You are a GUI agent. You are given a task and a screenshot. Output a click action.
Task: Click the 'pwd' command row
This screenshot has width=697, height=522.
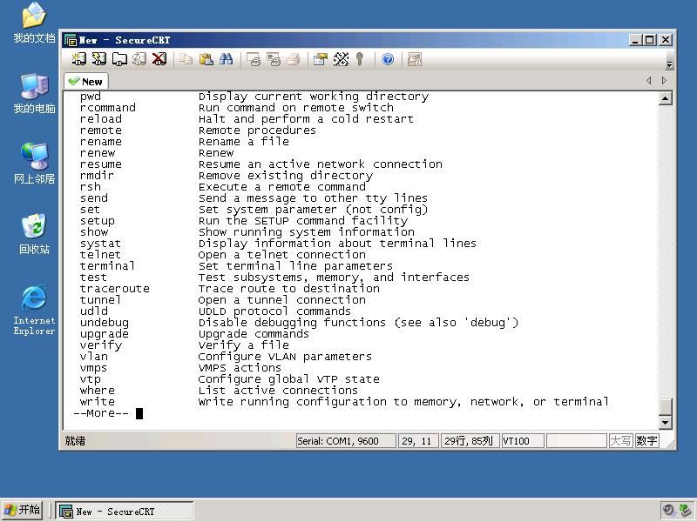pos(254,97)
